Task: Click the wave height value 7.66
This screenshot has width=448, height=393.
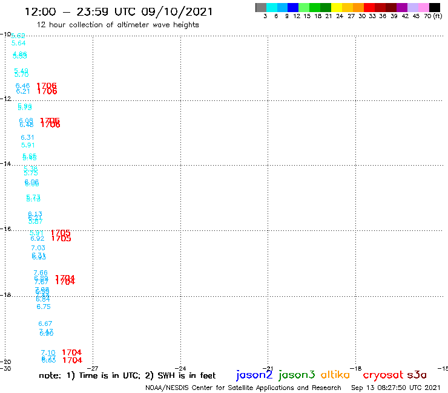Action: [41, 273]
